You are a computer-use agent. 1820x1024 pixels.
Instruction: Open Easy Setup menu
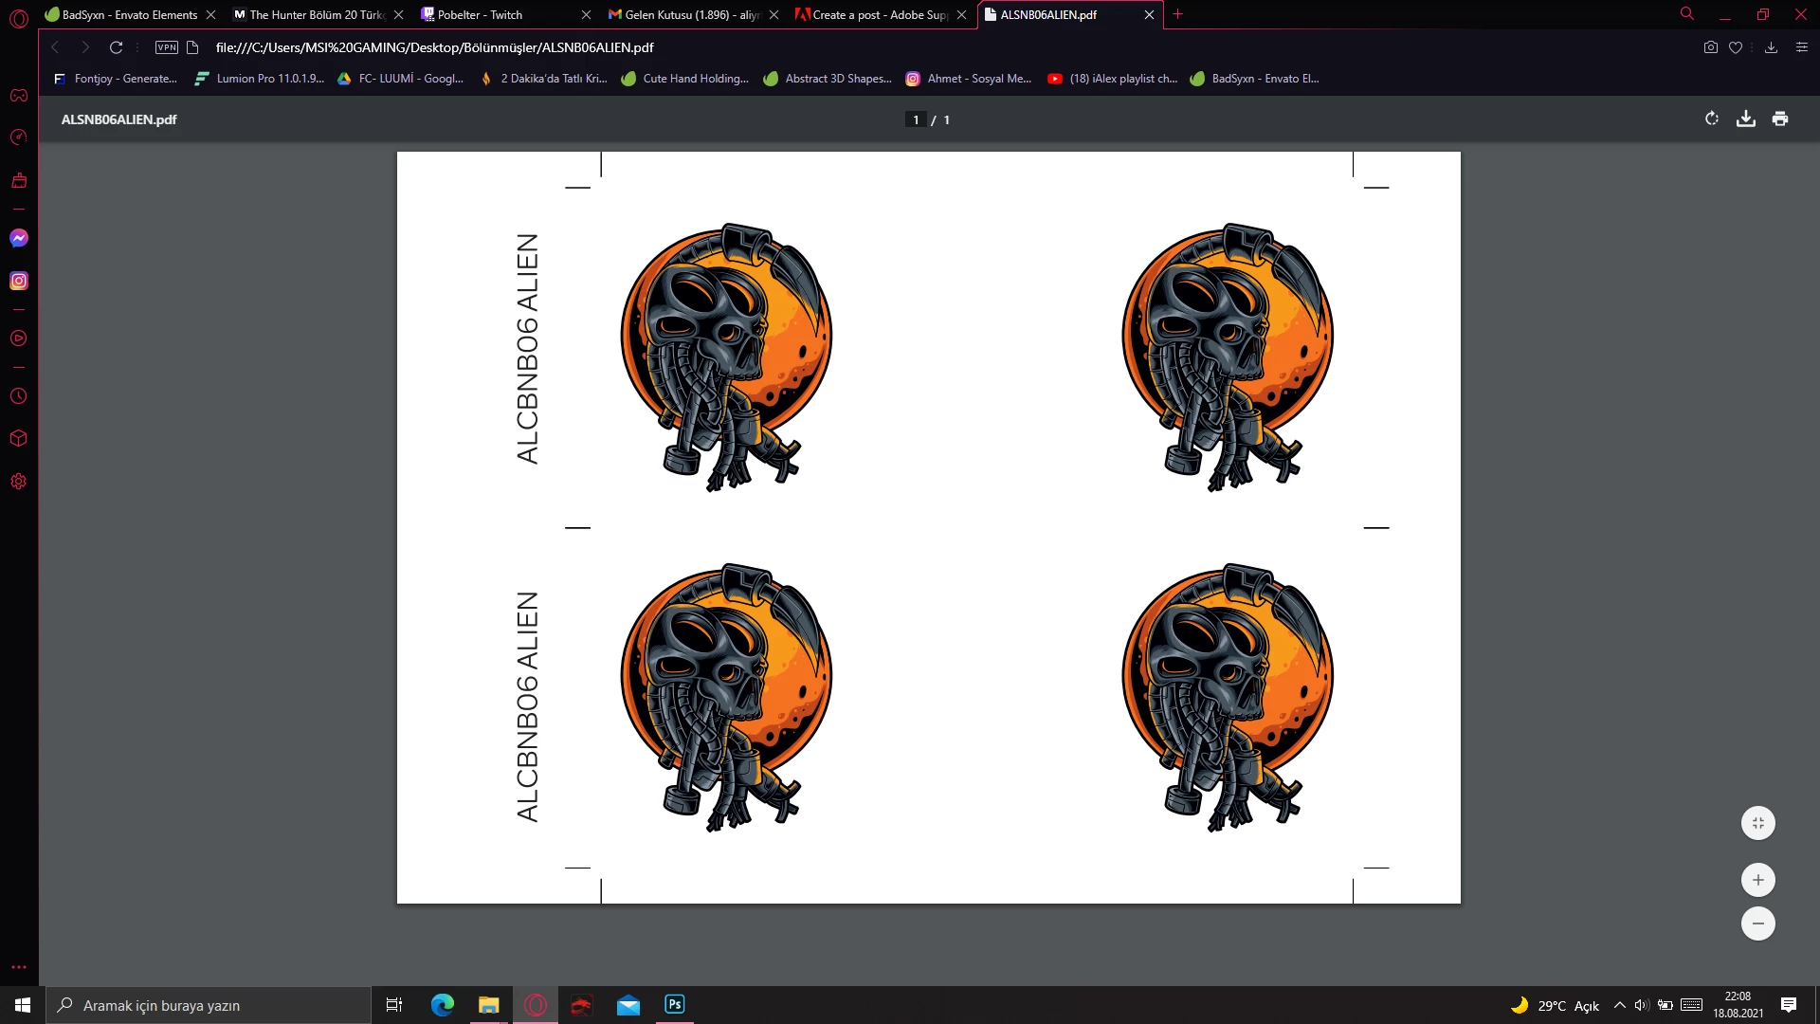1802,47
